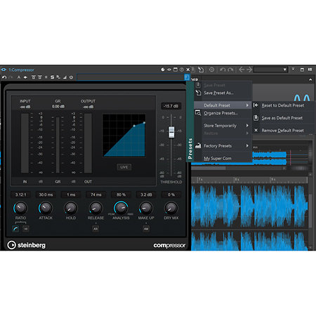The height and width of the screenshot is (316, 316).
Task: Click the ANALYSIS knob
Action: pos(121,208)
